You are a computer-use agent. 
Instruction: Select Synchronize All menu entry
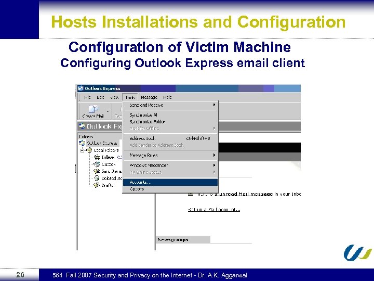(x=170, y=115)
